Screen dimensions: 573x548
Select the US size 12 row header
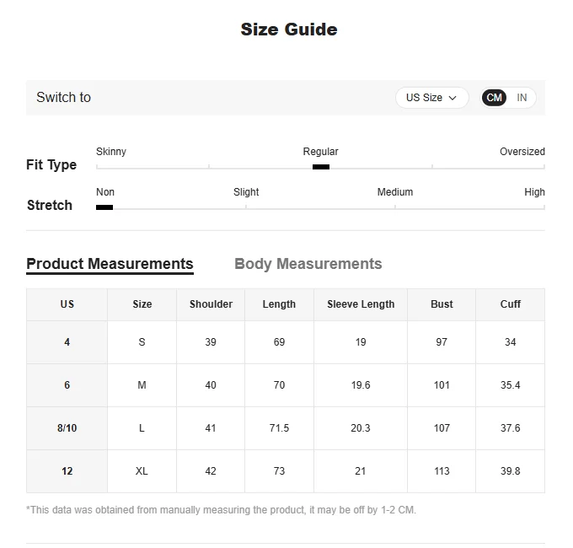(x=67, y=471)
